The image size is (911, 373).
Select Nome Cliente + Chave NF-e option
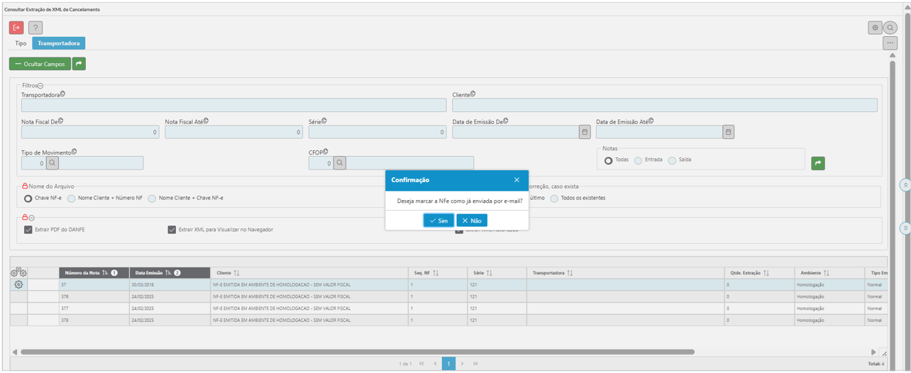coord(152,199)
